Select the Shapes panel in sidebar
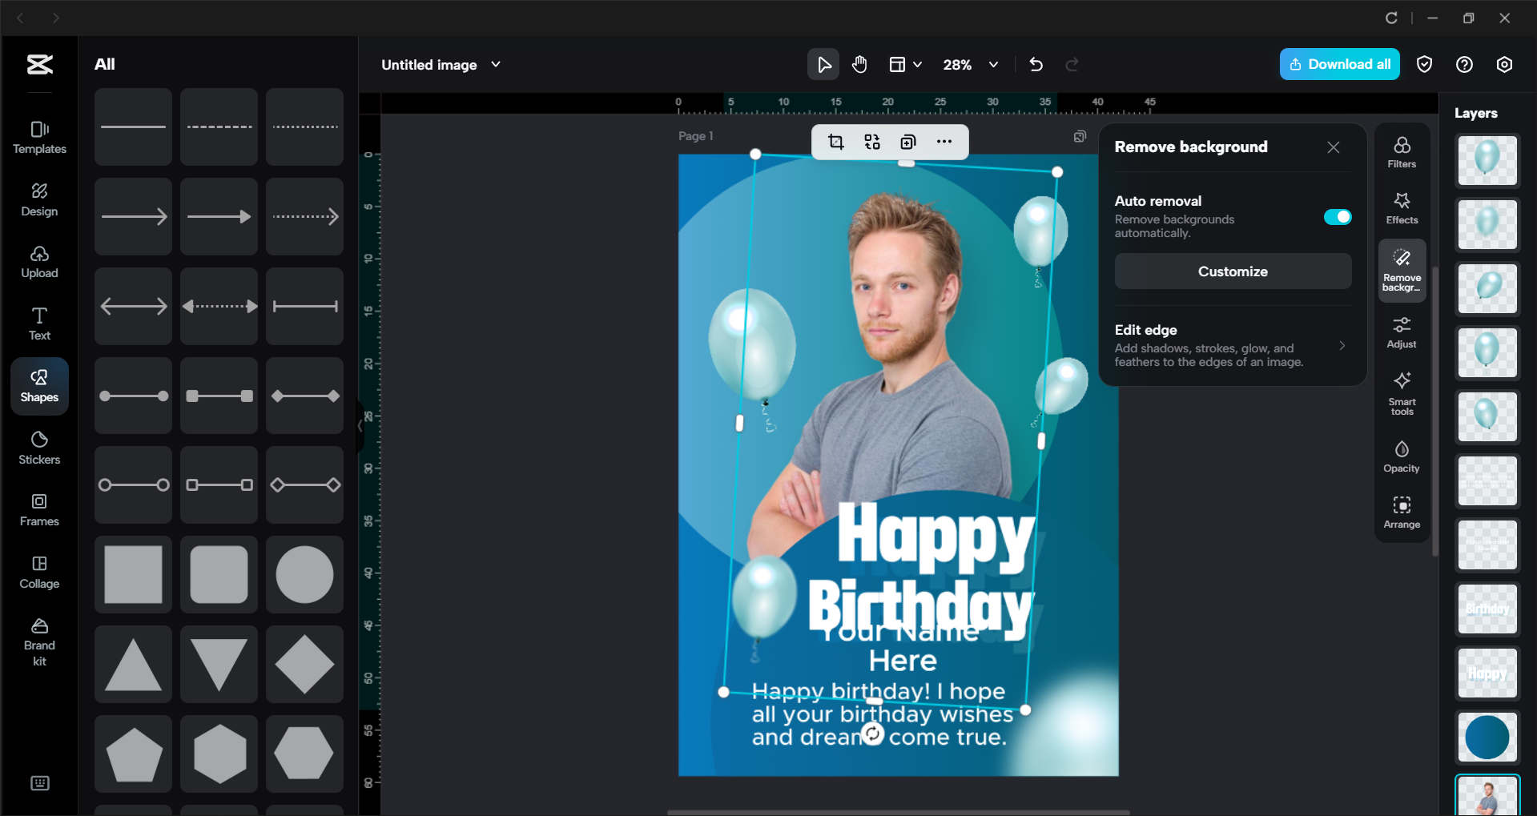Image resolution: width=1537 pixels, height=816 pixels. [38, 385]
